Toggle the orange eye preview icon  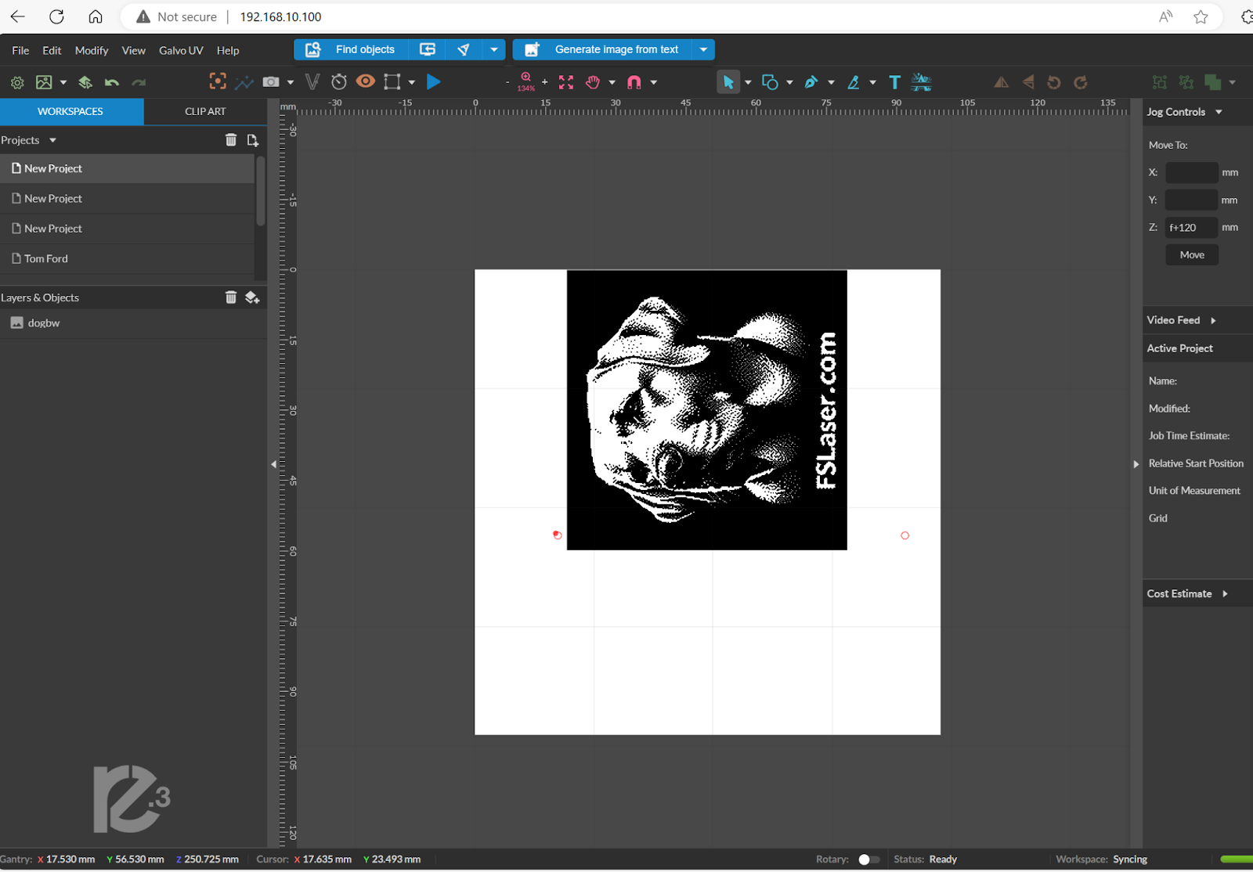(365, 81)
